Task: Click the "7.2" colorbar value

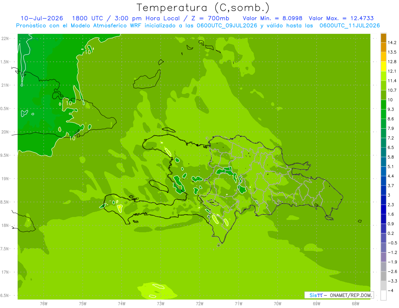Action: (x=391, y=138)
